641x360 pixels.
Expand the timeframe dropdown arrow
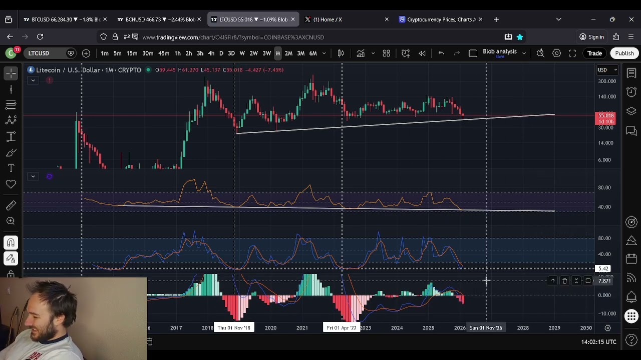pos(324,53)
